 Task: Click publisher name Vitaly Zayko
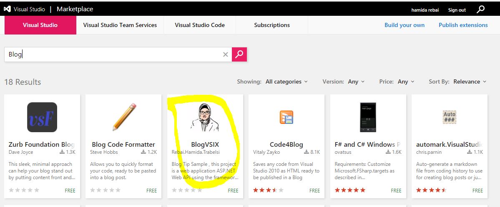pyautogui.click(x=266, y=152)
